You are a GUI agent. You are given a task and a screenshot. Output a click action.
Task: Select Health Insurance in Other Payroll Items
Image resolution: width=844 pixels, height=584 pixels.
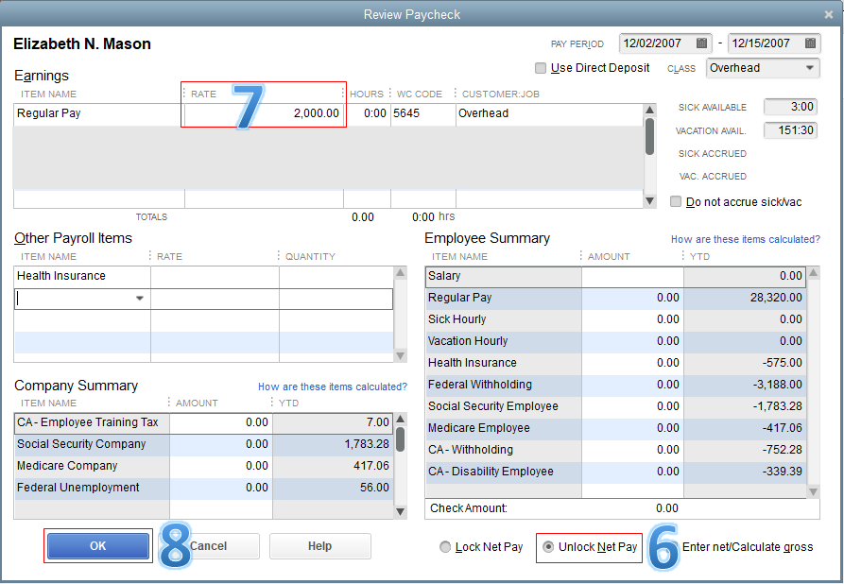coord(82,276)
